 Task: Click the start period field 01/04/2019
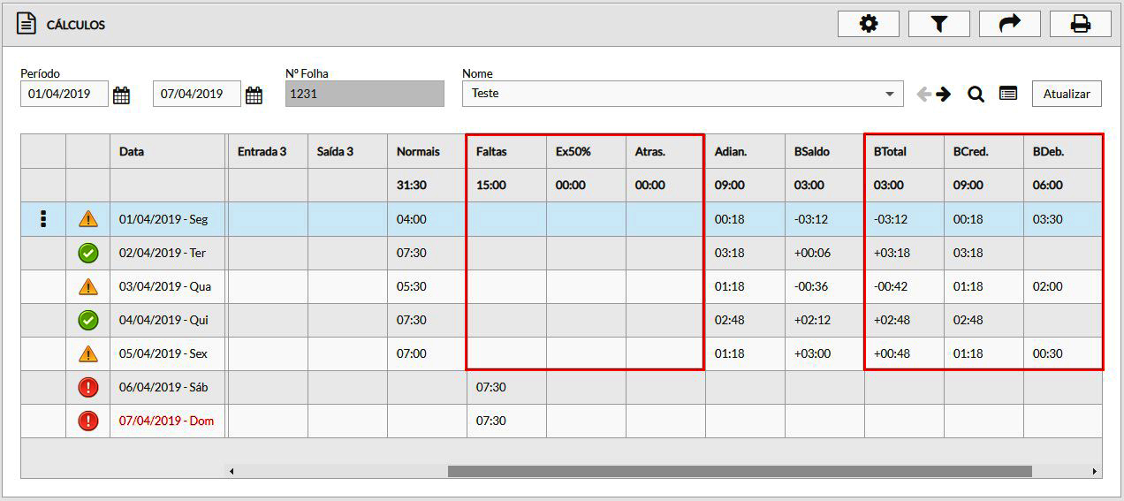(64, 94)
